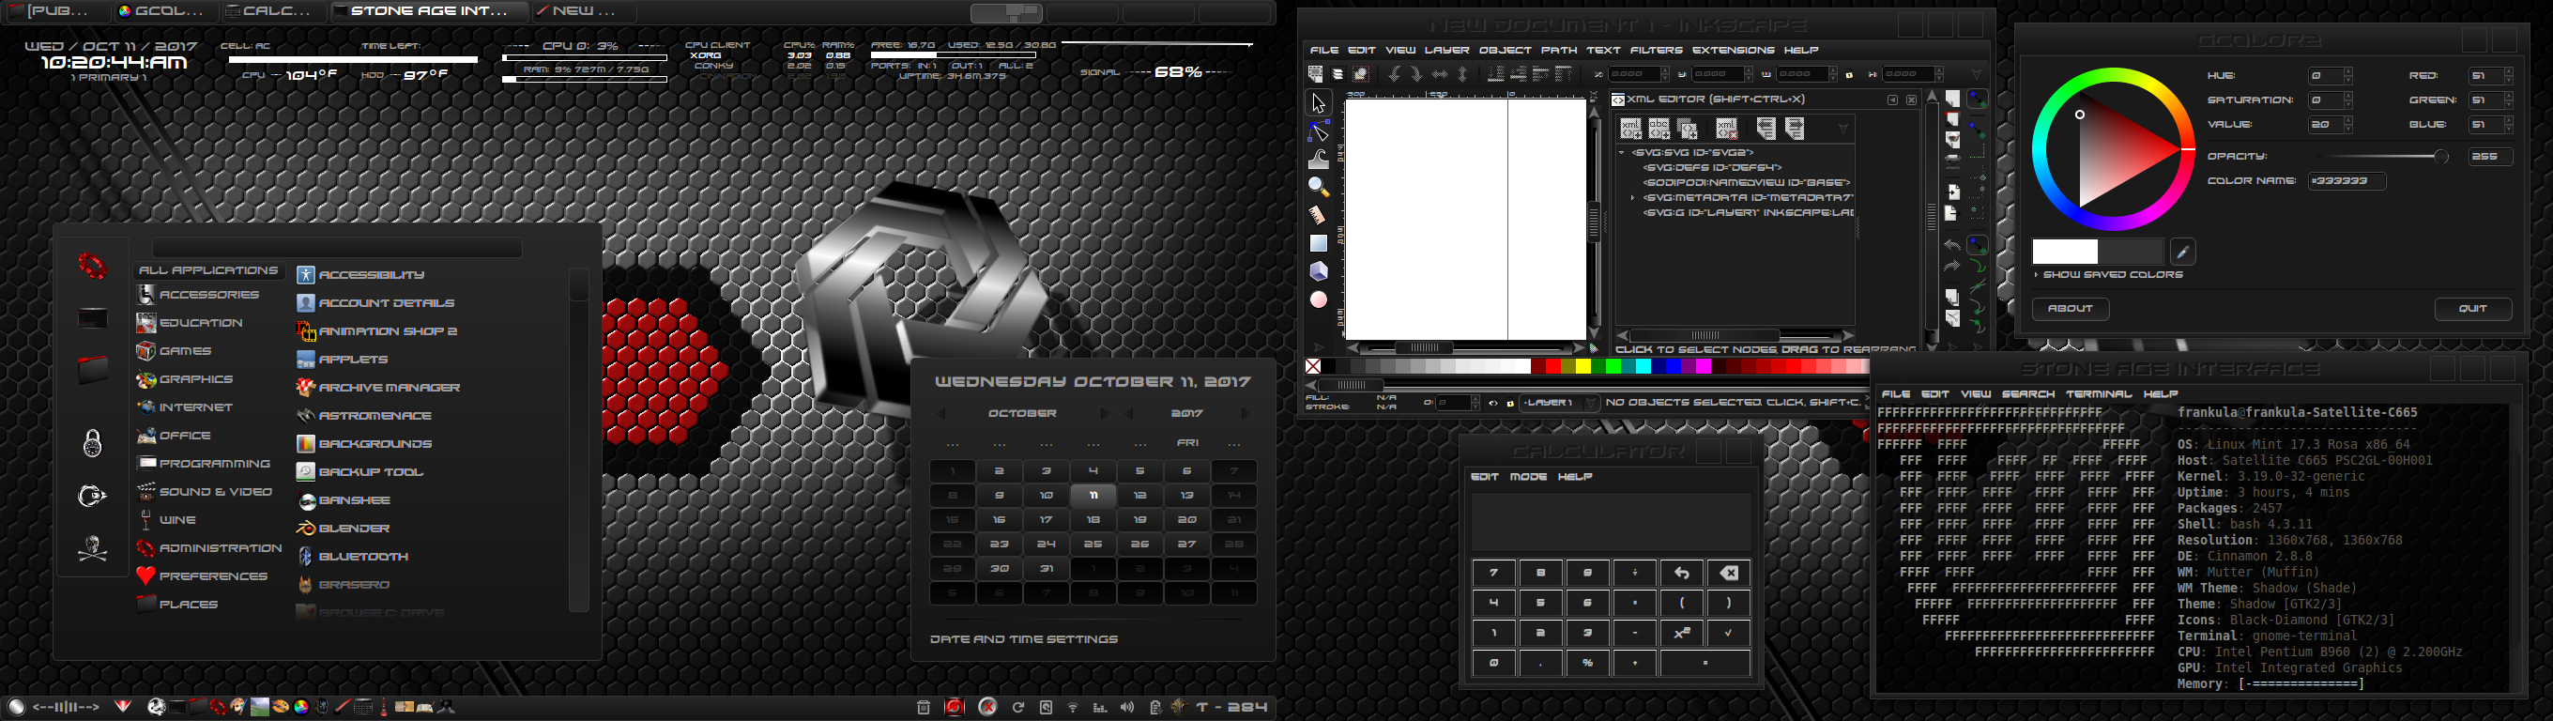Open the Search menu in terminal window
The image size is (2553, 721).
(2028, 394)
